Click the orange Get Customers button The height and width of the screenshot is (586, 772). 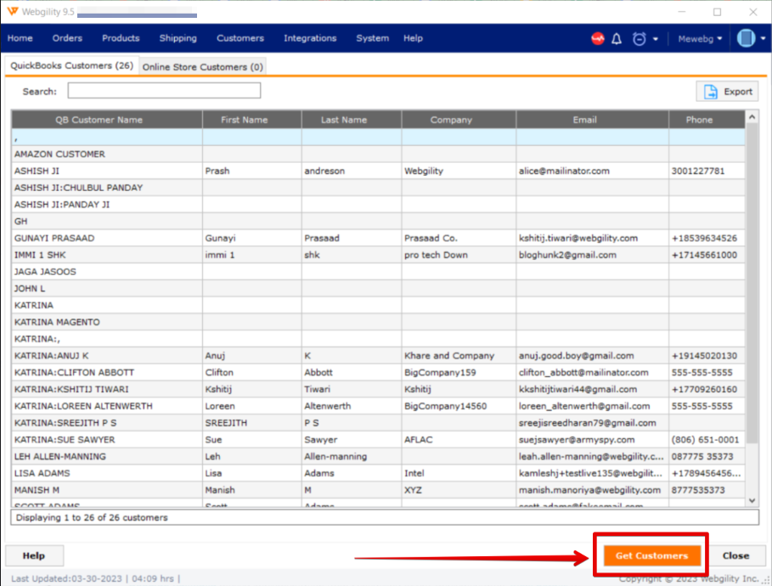point(652,555)
